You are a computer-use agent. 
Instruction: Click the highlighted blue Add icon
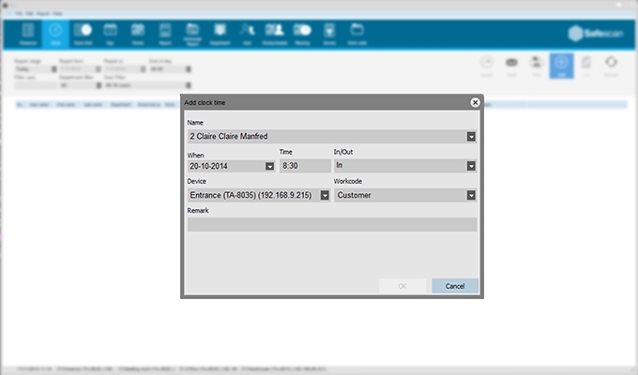tap(561, 67)
